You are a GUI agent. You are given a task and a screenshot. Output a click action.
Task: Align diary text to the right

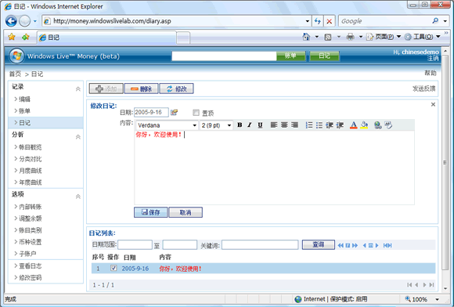[294, 125]
